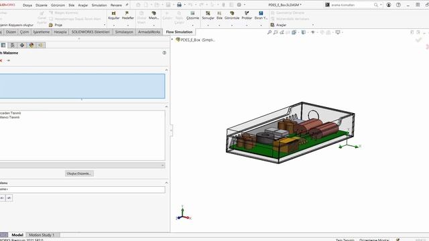
Task: Click the pushpin icon in PropertyManager
Action: (9, 60)
